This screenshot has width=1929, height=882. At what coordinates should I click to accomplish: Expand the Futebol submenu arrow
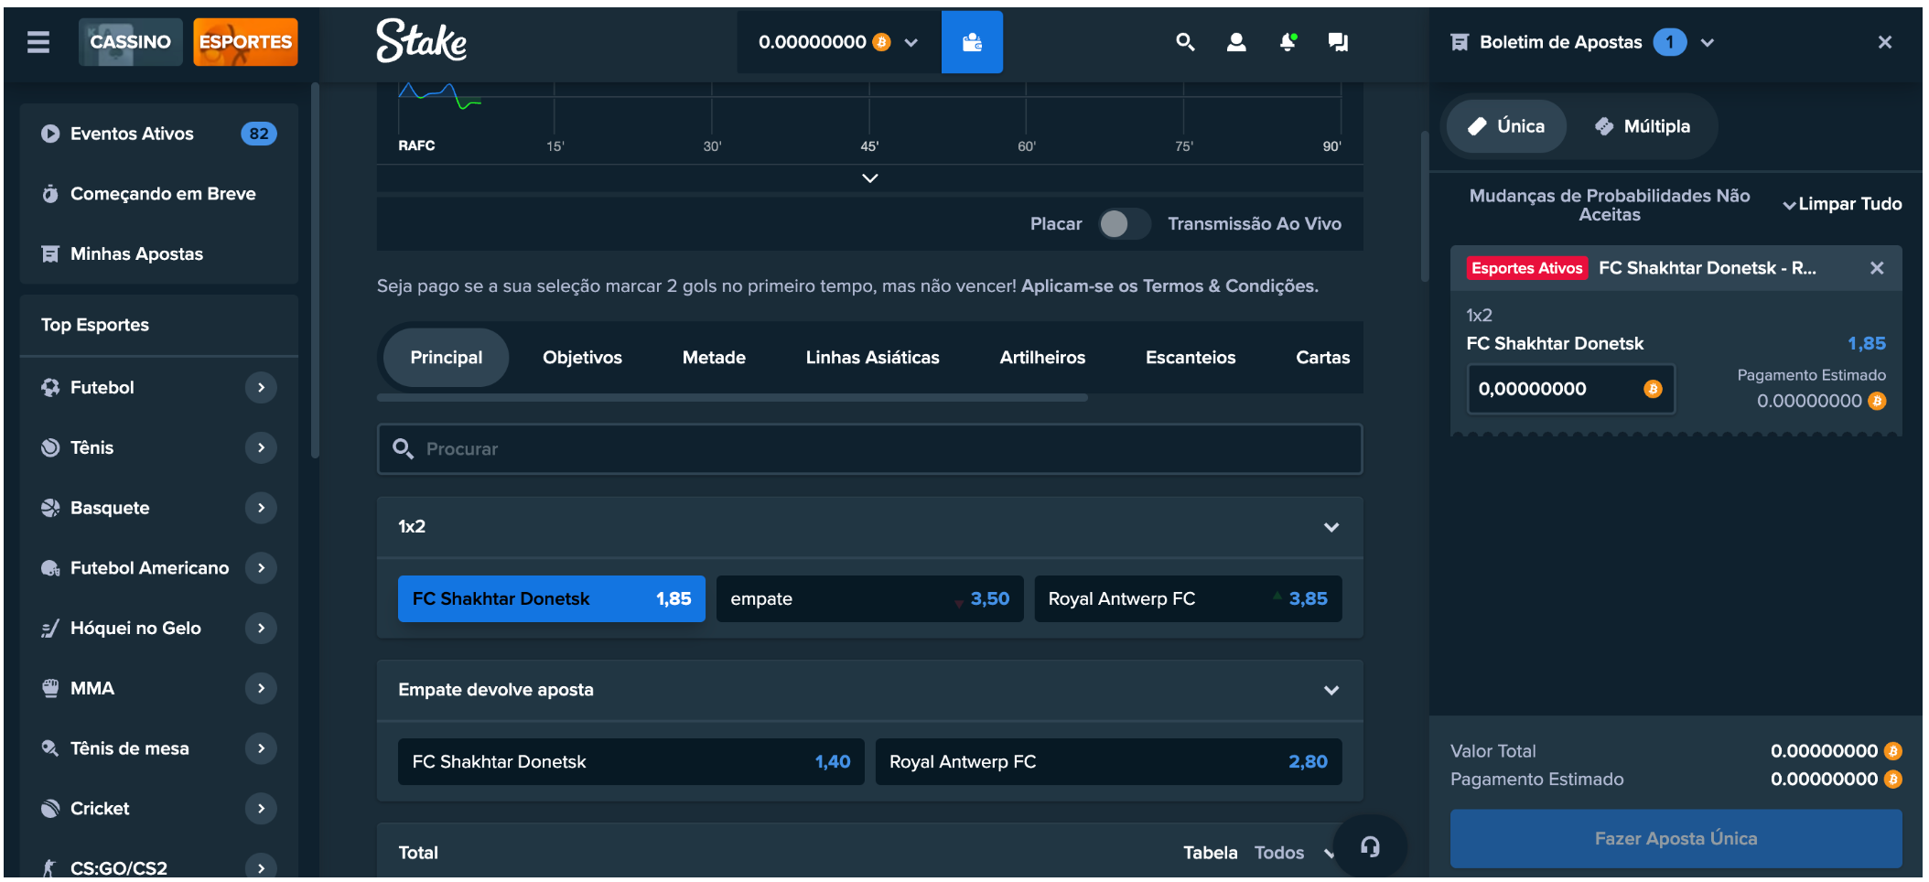click(261, 388)
